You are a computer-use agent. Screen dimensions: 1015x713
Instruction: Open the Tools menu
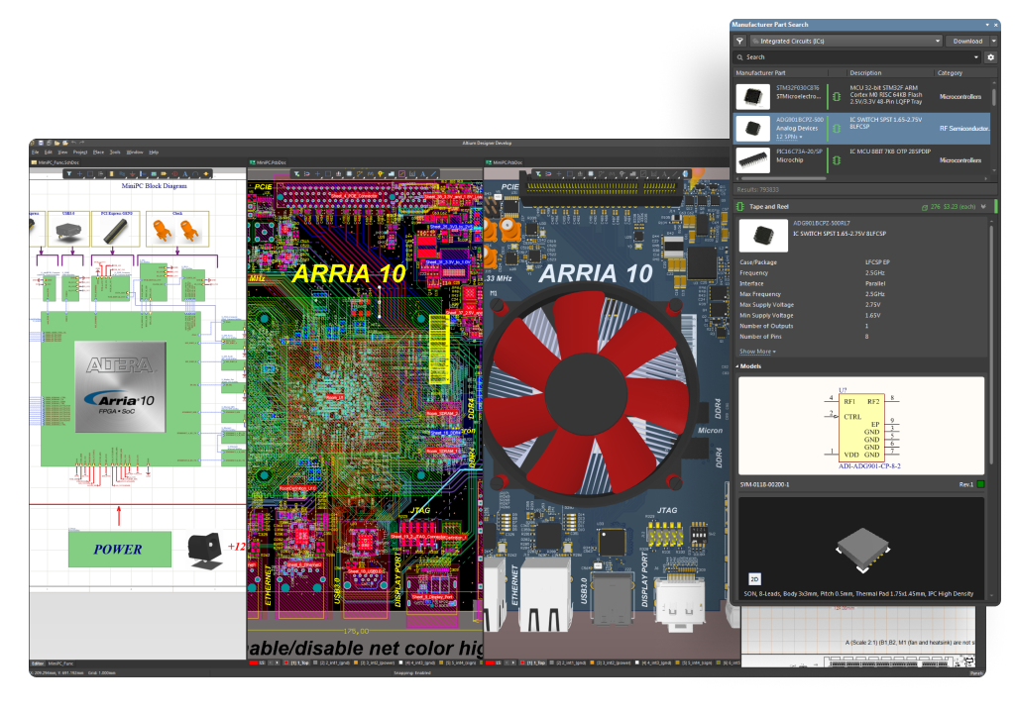tap(115, 153)
